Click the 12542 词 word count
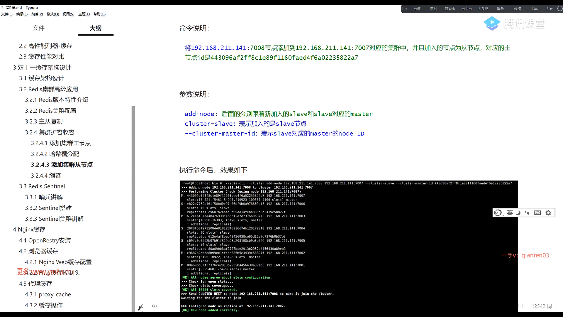 point(542,306)
